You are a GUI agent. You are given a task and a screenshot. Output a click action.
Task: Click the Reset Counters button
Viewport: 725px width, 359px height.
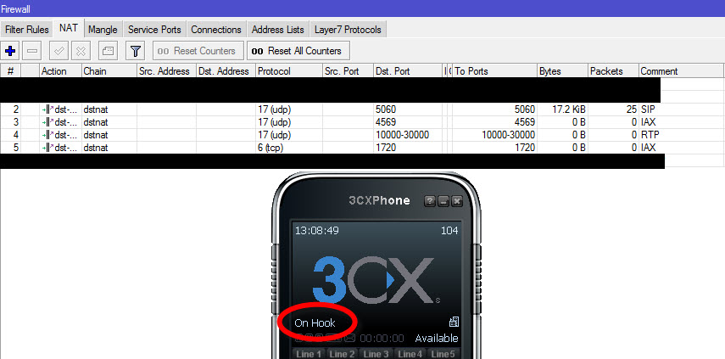(198, 51)
